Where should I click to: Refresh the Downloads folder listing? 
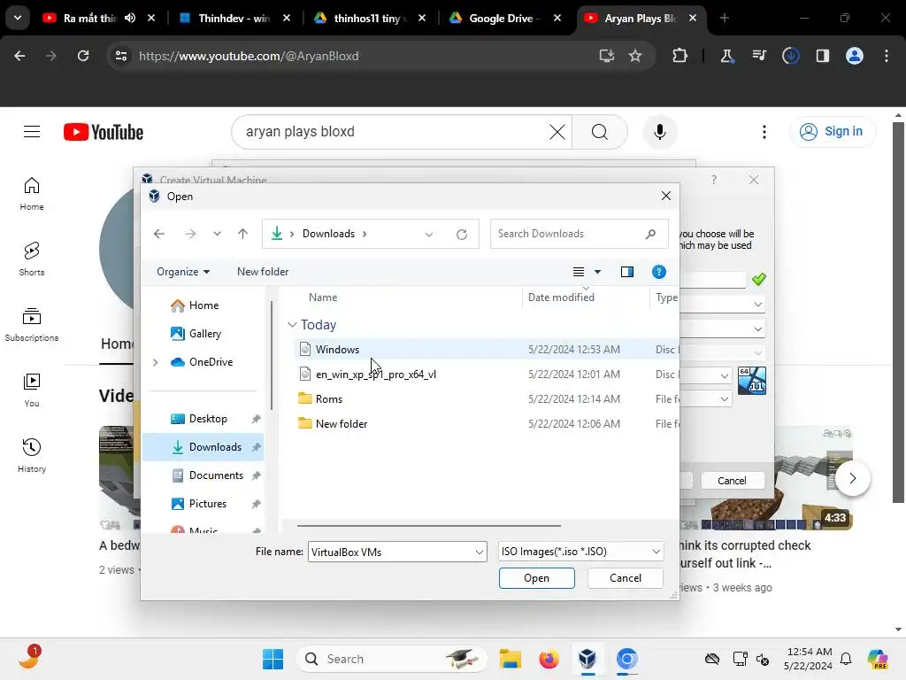(x=462, y=234)
